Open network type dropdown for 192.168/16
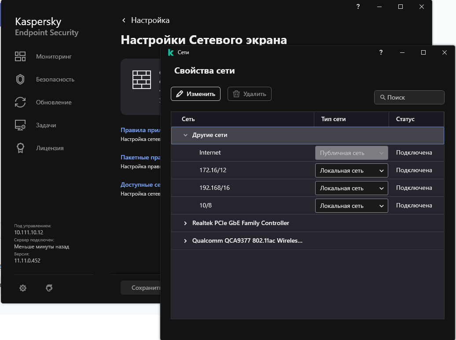 (x=351, y=188)
